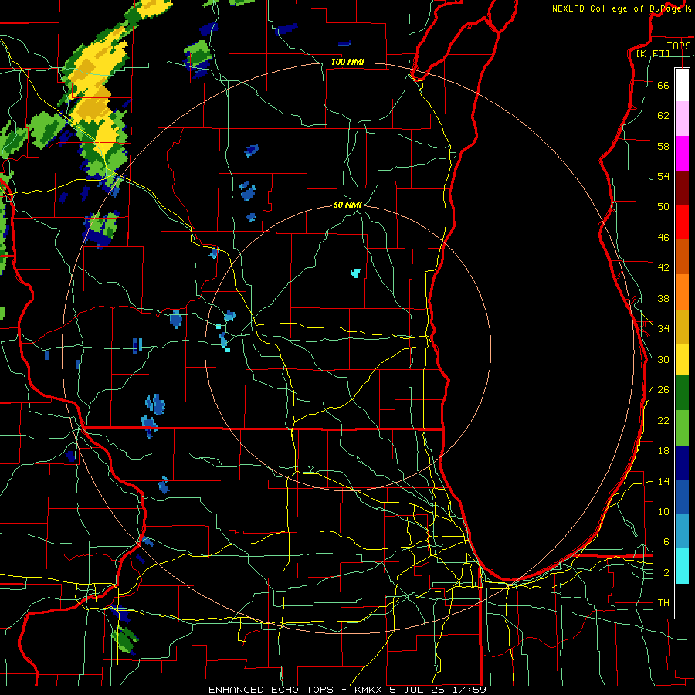Select the light green legend swatch
Screen dimensions: 695x695
pyautogui.click(x=682, y=428)
